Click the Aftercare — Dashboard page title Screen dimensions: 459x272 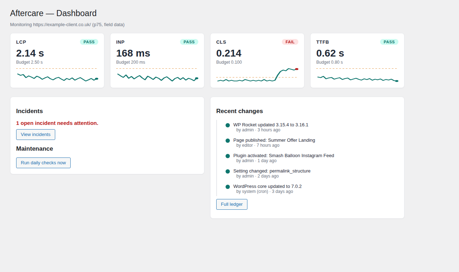tap(53, 13)
